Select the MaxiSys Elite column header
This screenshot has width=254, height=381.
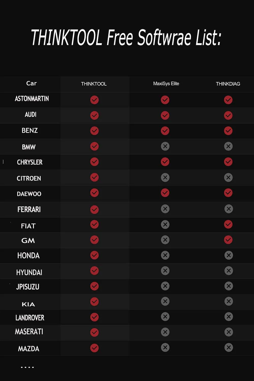pyautogui.click(x=166, y=84)
